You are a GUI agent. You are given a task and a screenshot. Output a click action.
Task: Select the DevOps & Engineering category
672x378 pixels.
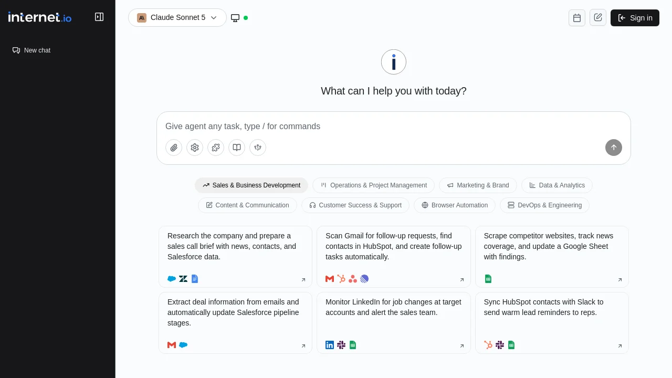[x=544, y=205]
